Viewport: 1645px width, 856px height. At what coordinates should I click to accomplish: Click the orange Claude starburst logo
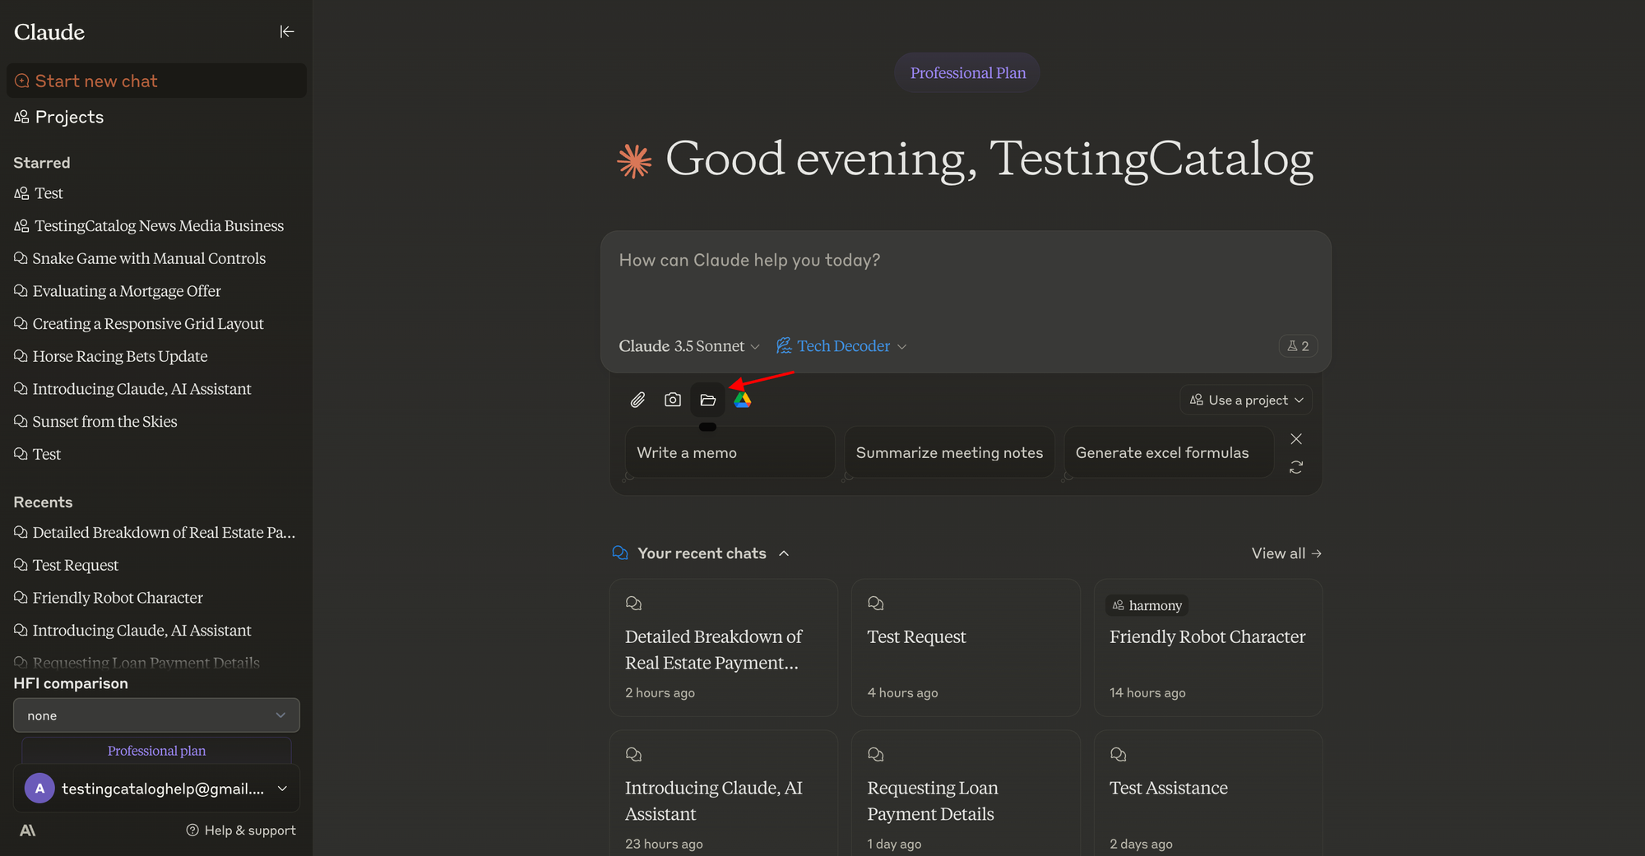pos(634,160)
